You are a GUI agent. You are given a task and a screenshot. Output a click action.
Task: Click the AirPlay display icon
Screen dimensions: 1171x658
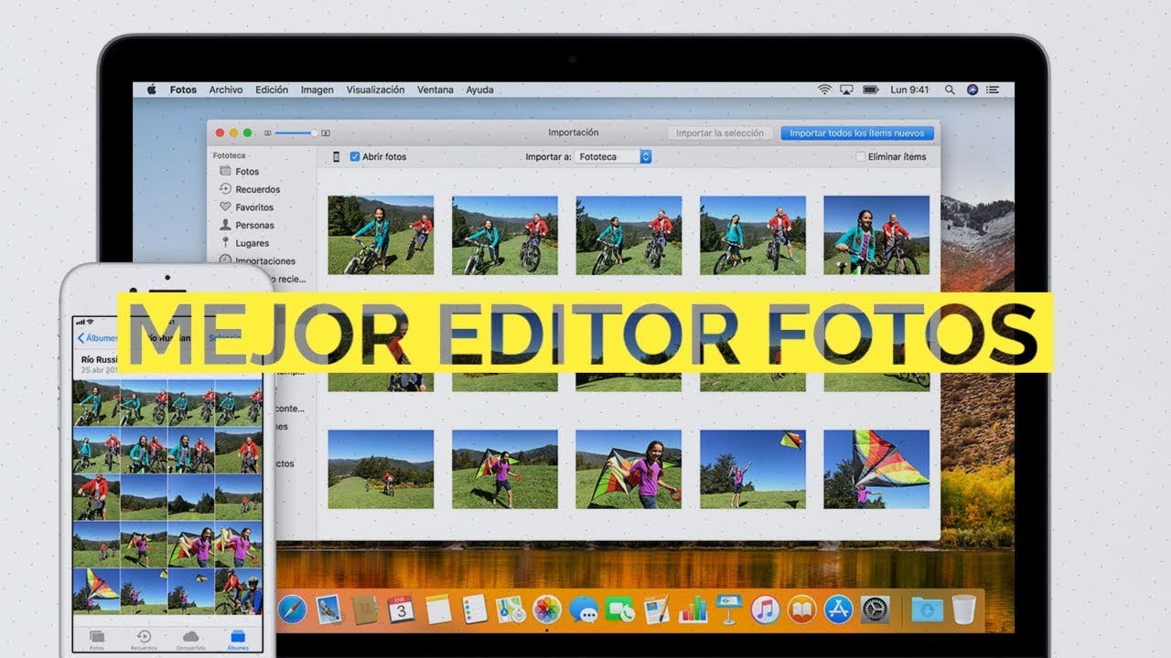point(846,90)
